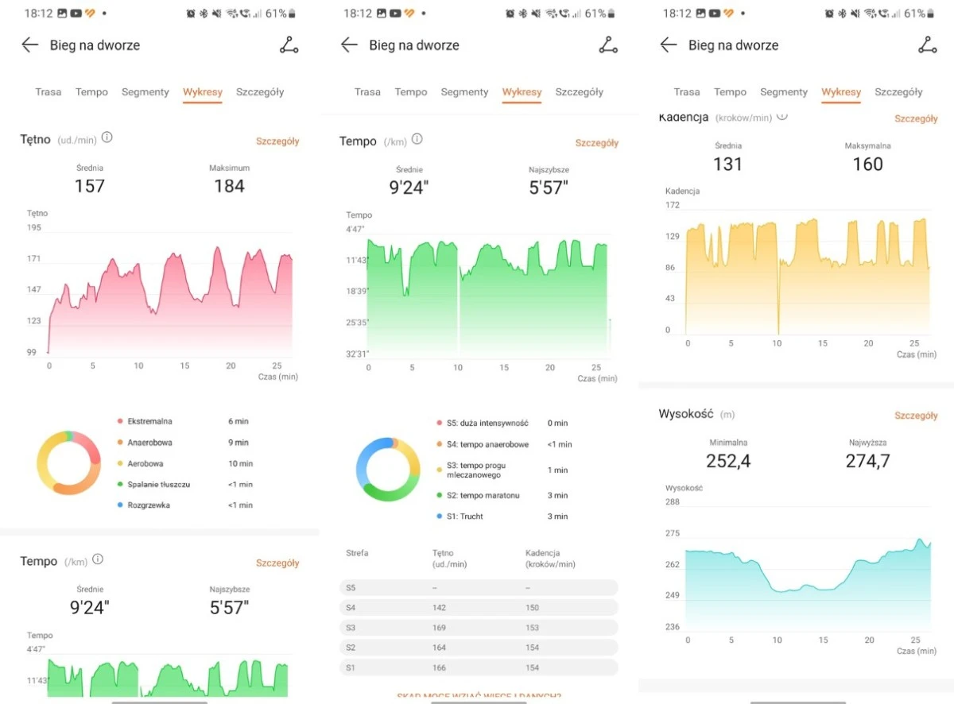Tap the route share icon in the left panel

[x=289, y=45]
